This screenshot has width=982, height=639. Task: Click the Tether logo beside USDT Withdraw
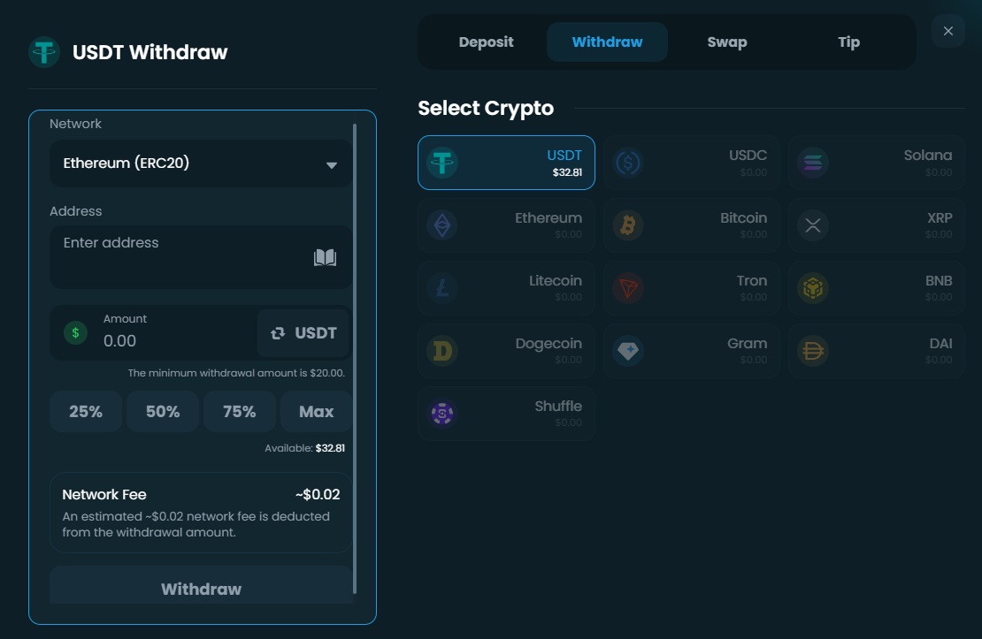tap(44, 52)
